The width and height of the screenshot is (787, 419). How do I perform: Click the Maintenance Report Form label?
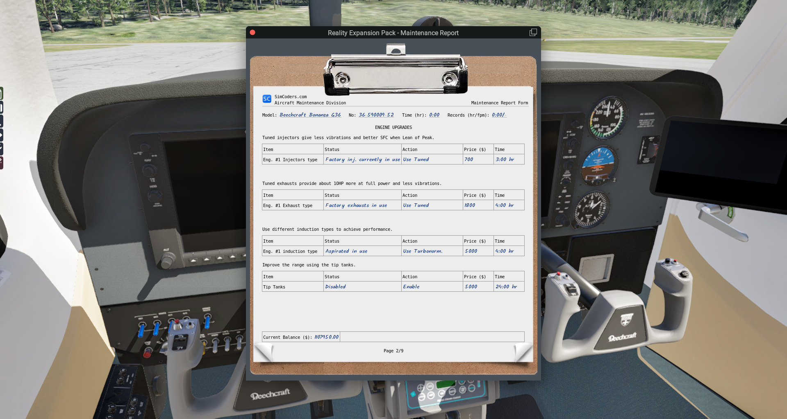tap(499, 103)
